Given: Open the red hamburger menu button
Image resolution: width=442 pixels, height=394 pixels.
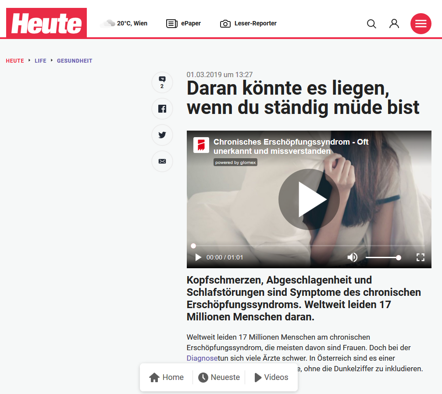Looking at the screenshot, I should (421, 24).
